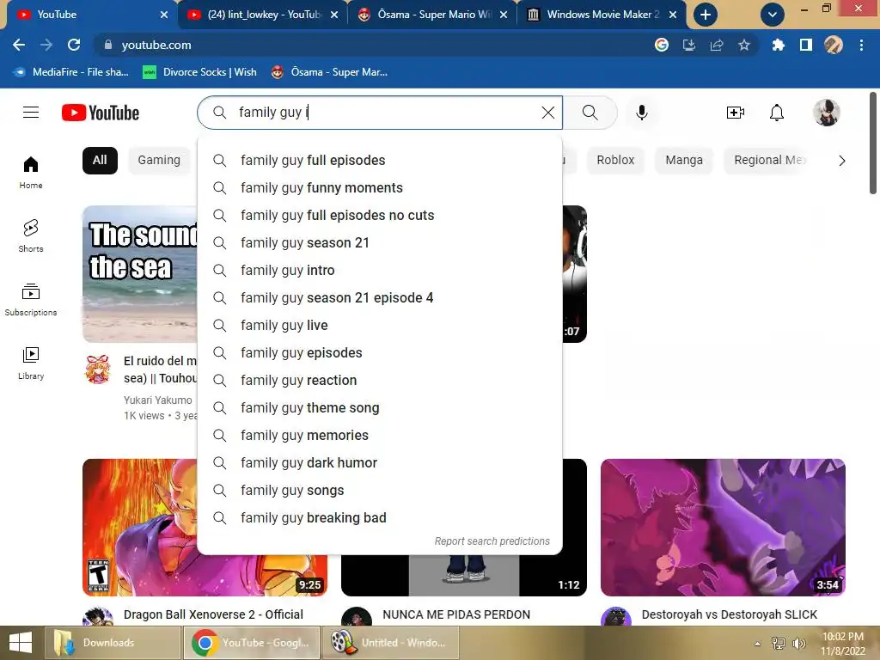Open a new browser tab

click(x=706, y=15)
